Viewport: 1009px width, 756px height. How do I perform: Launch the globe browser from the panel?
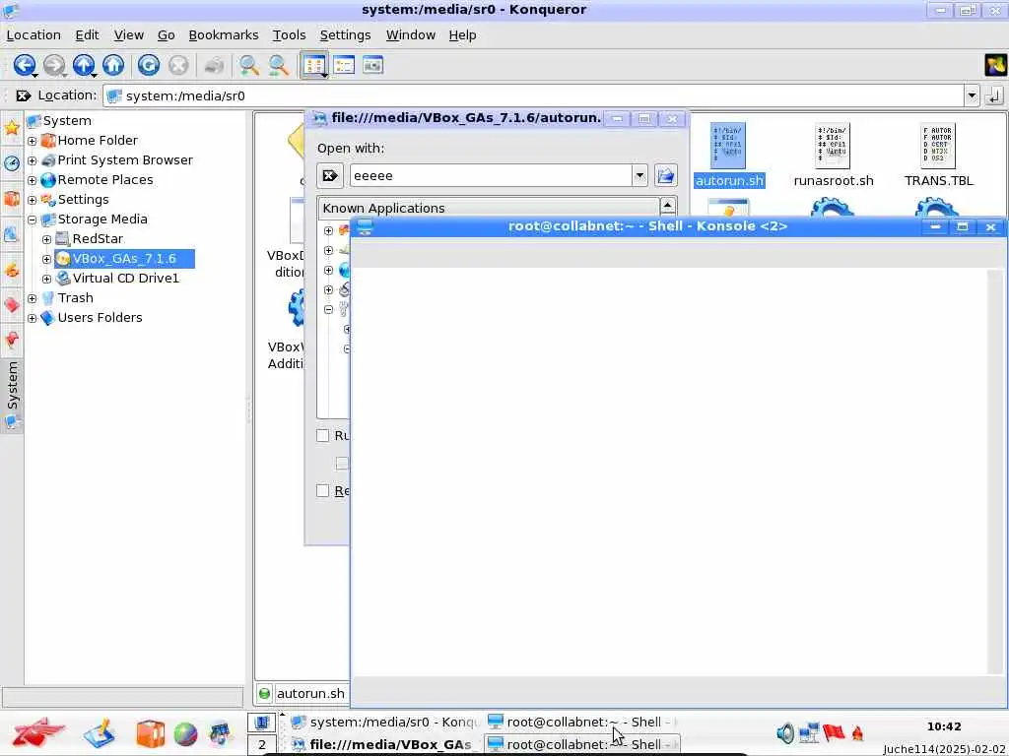click(x=185, y=734)
